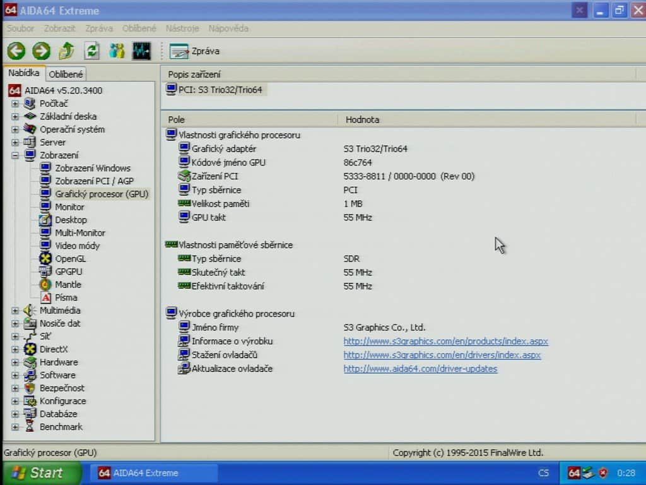Open the s3graphics drivers link
This screenshot has height=485, width=646.
[x=442, y=355]
